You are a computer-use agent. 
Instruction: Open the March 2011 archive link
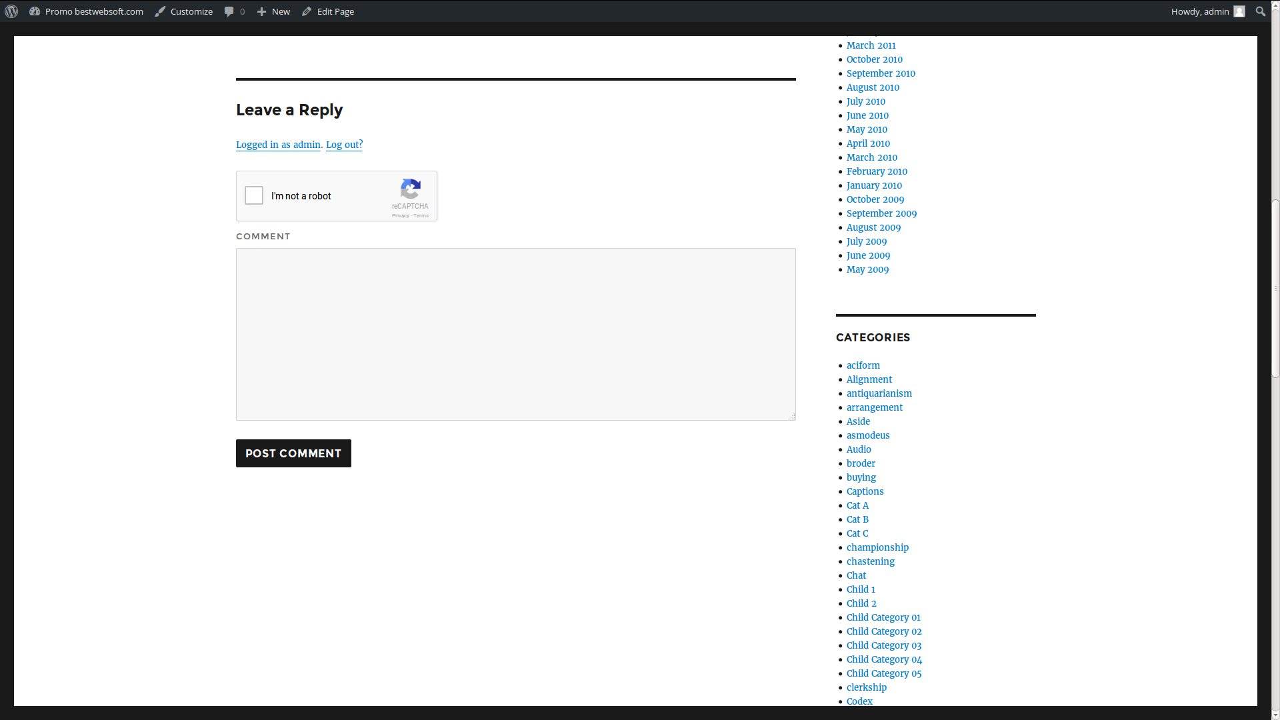tap(871, 45)
